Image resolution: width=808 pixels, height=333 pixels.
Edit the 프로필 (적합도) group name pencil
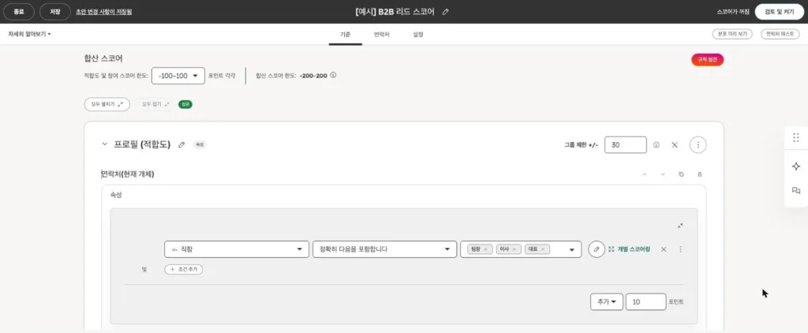pos(181,145)
